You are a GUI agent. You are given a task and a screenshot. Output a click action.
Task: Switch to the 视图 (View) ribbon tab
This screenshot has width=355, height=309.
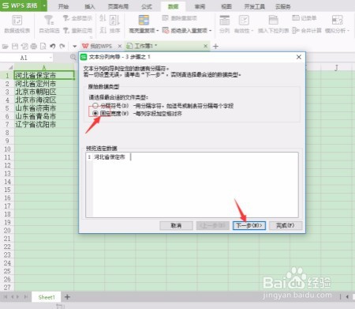coord(226,6)
